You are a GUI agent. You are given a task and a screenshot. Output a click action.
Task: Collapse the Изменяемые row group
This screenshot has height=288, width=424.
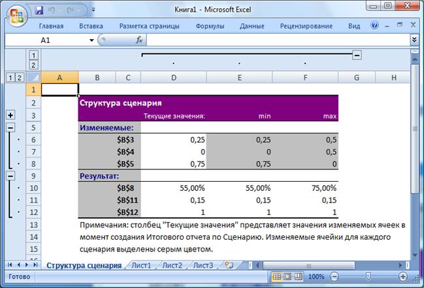10,128
